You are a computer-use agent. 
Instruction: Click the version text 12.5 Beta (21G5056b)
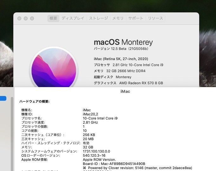[130, 49]
